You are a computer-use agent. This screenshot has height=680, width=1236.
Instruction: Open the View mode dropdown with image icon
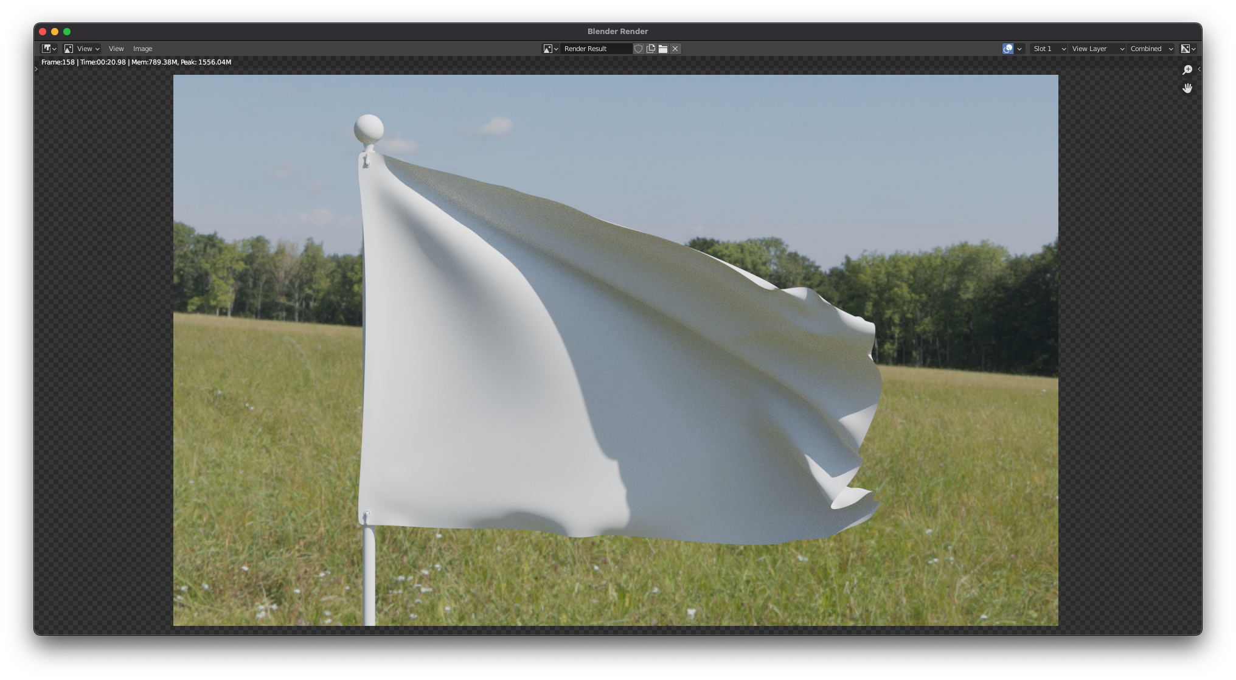(82, 49)
